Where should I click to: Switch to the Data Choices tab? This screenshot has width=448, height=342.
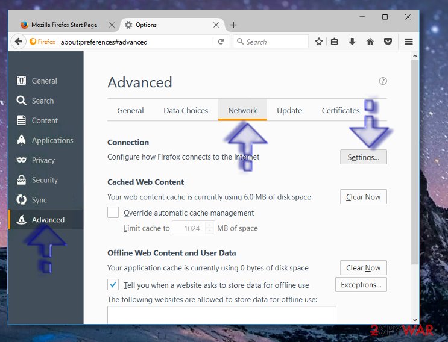coord(186,110)
